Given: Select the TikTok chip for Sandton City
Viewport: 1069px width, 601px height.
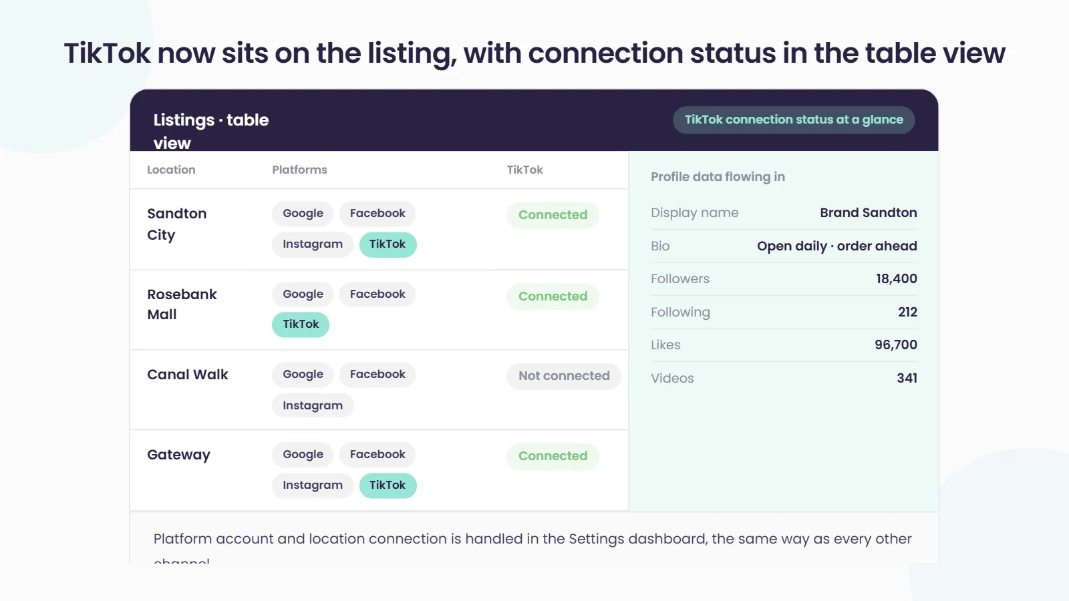Looking at the screenshot, I should click(x=388, y=244).
